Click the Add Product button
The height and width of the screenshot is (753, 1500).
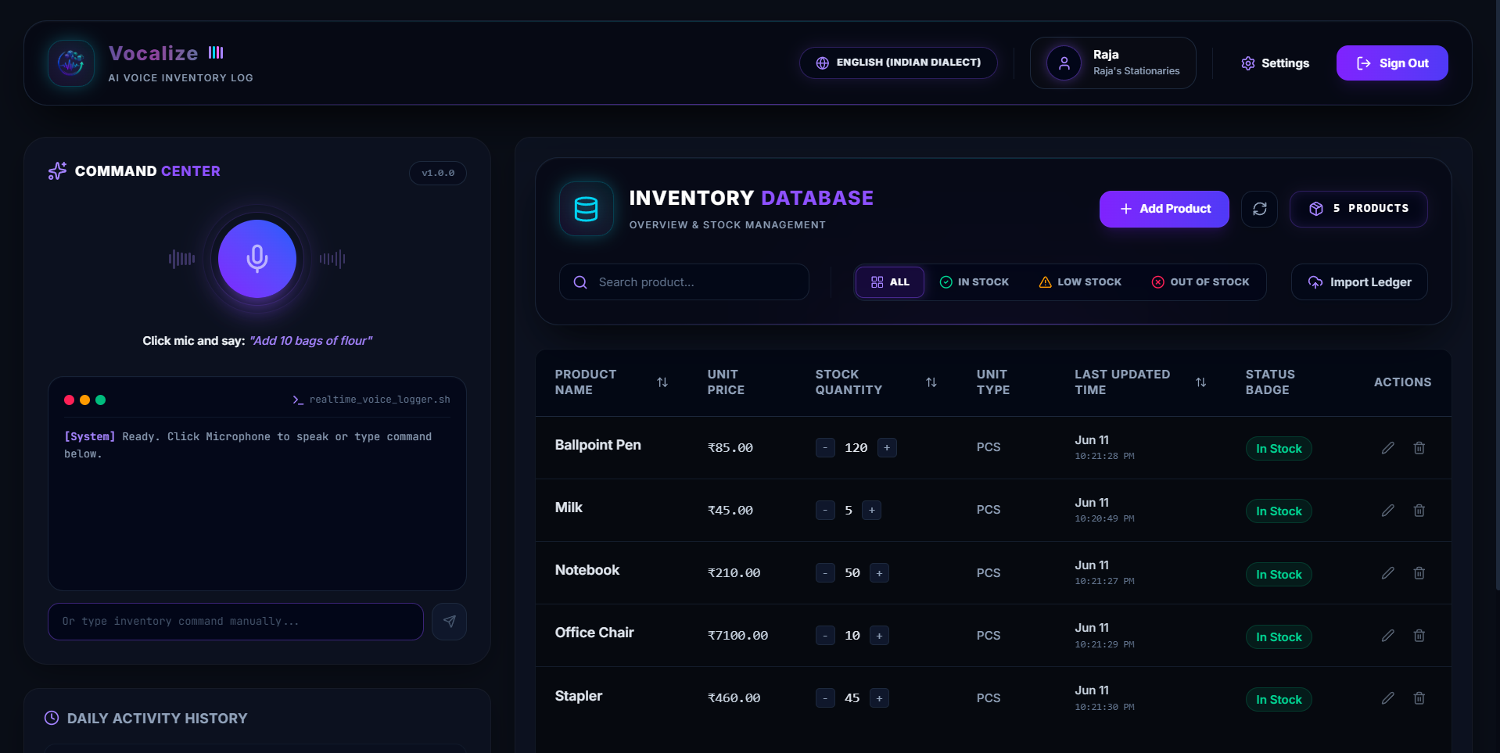[1164, 209]
